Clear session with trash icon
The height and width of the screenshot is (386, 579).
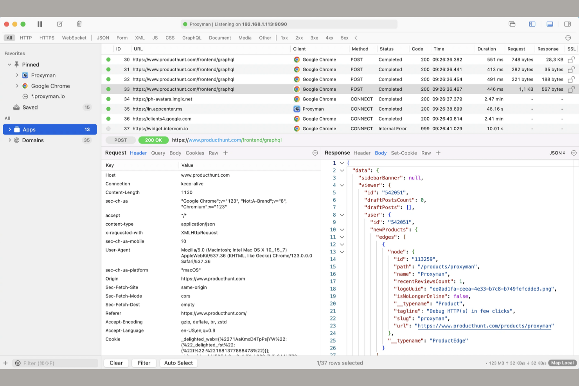click(79, 24)
